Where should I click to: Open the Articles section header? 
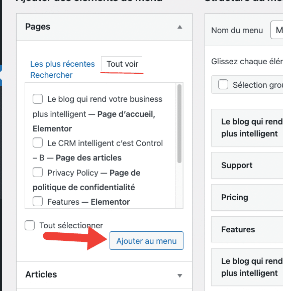104,274
